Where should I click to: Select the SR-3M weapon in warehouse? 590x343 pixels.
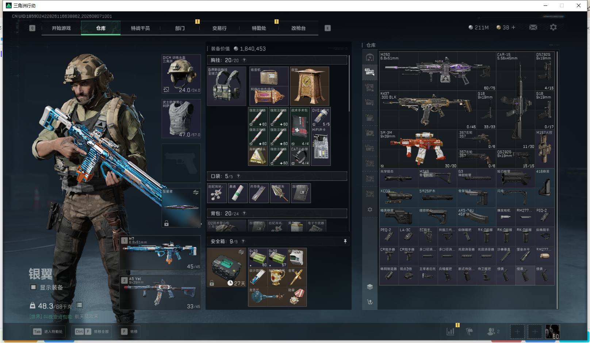coord(418,149)
